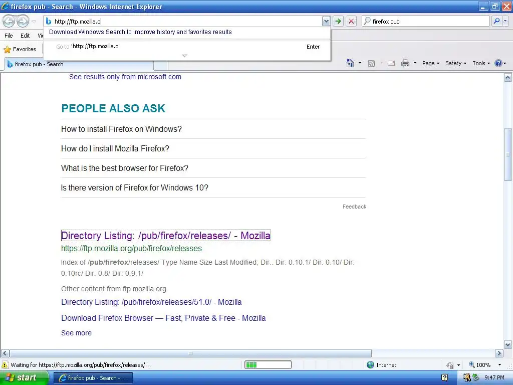
Task: Click vertical scrollbar up arrow
Action: [508, 78]
